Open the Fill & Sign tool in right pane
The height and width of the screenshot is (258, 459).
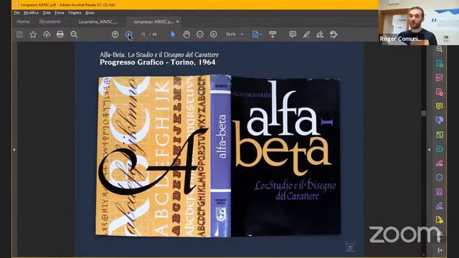tap(440, 206)
